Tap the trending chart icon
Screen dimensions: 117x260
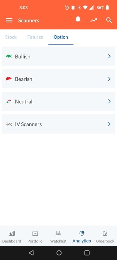tap(94, 20)
